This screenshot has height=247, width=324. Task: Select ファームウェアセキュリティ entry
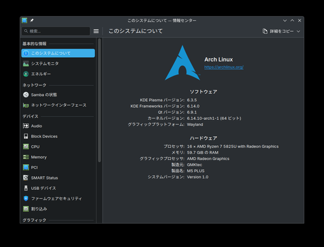(x=58, y=198)
